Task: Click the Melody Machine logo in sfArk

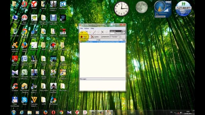Action: (118, 32)
